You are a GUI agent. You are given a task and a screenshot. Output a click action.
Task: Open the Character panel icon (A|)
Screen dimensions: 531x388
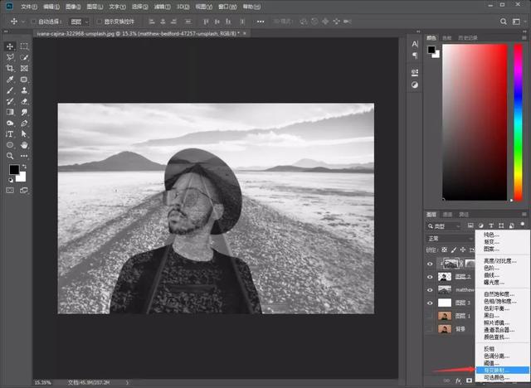click(415, 44)
